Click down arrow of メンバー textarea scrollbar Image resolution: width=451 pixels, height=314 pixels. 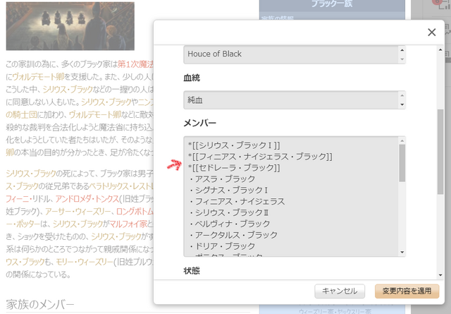[402, 253]
